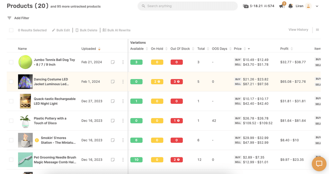Image resolution: width=329 pixels, height=174 pixels.
Task: Sort by Profit column arrows
Action: [292, 49]
